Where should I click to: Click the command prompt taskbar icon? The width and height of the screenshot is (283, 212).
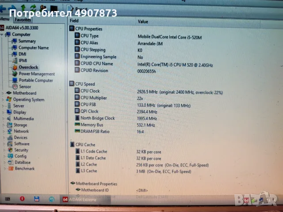8,199
